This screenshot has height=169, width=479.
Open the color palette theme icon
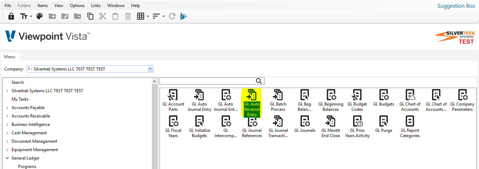click(40, 16)
